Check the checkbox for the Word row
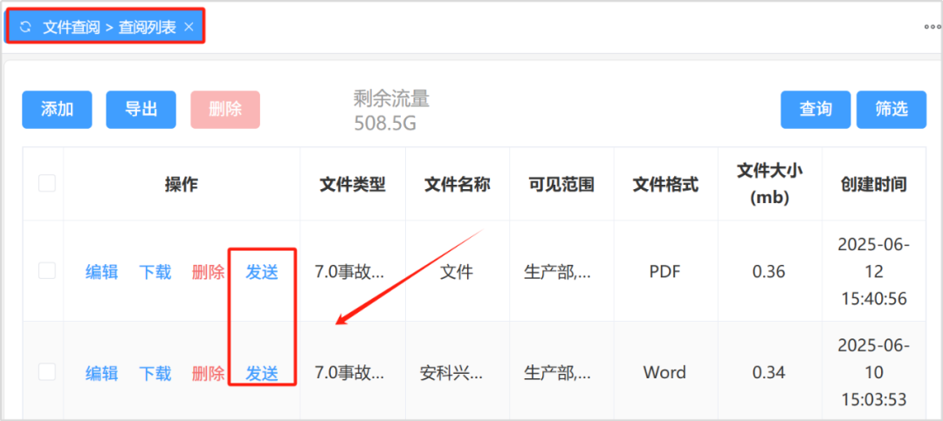The height and width of the screenshot is (421, 943). [x=47, y=372]
